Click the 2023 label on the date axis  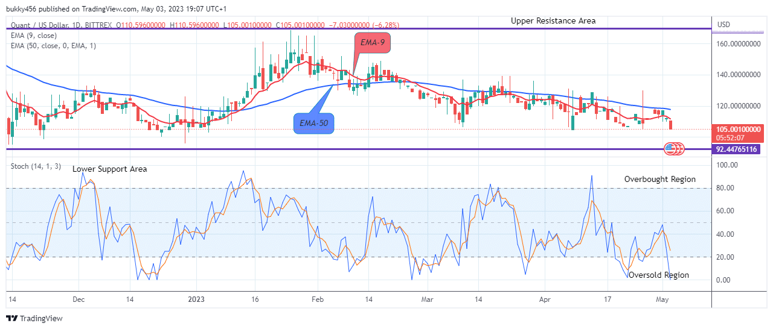pos(197,299)
